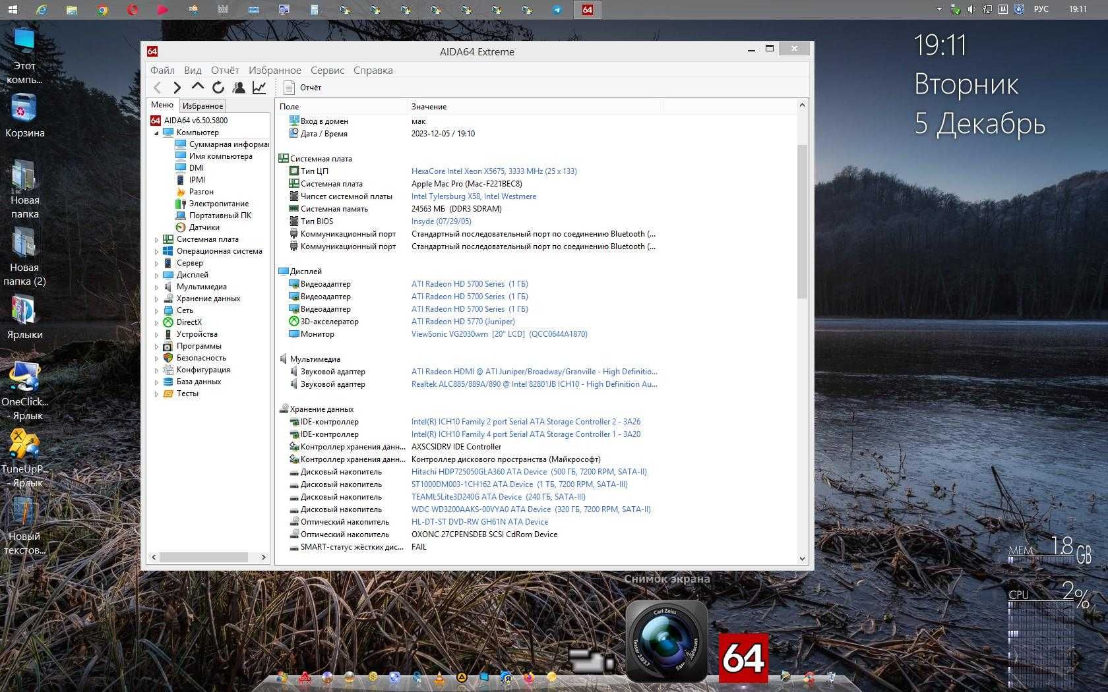1108x692 pixels.
Task: Open Opera from the taskbar
Action: click(x=133, y=9)
